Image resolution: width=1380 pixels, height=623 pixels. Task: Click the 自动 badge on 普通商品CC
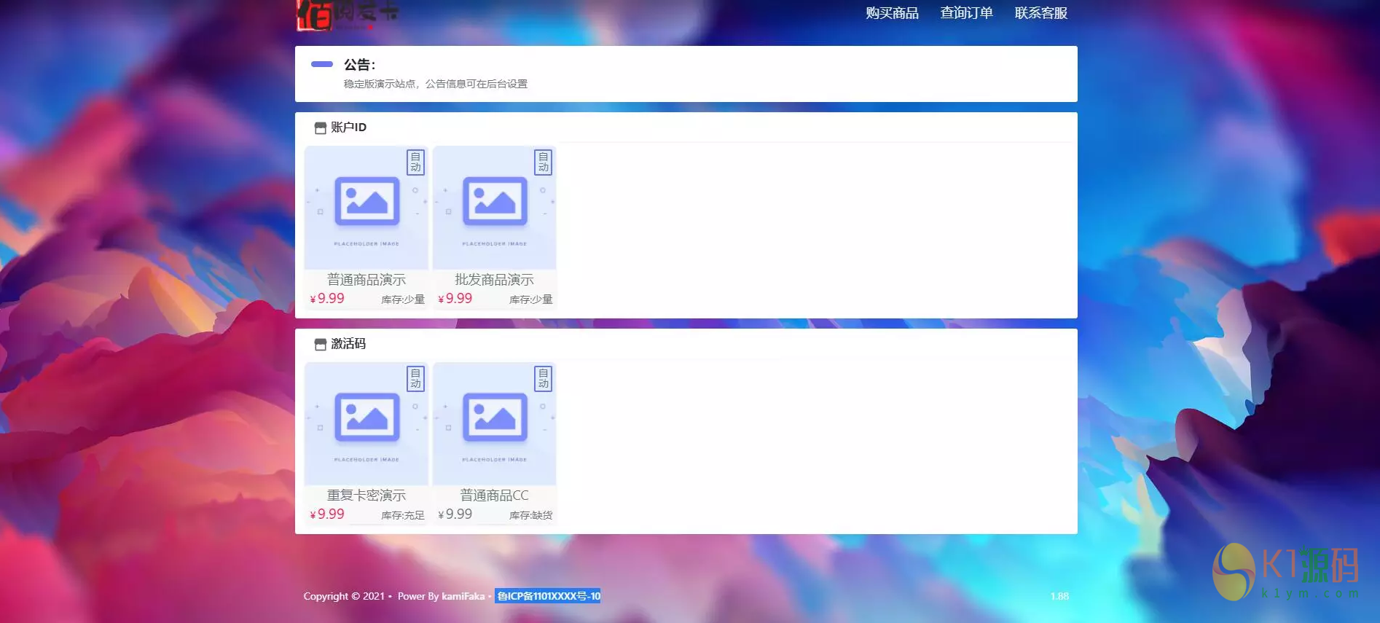(x=544, y=378)
